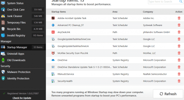Click the search magnifier icon
The width and height of the screenshot is (184, 100).
[181, 1]
